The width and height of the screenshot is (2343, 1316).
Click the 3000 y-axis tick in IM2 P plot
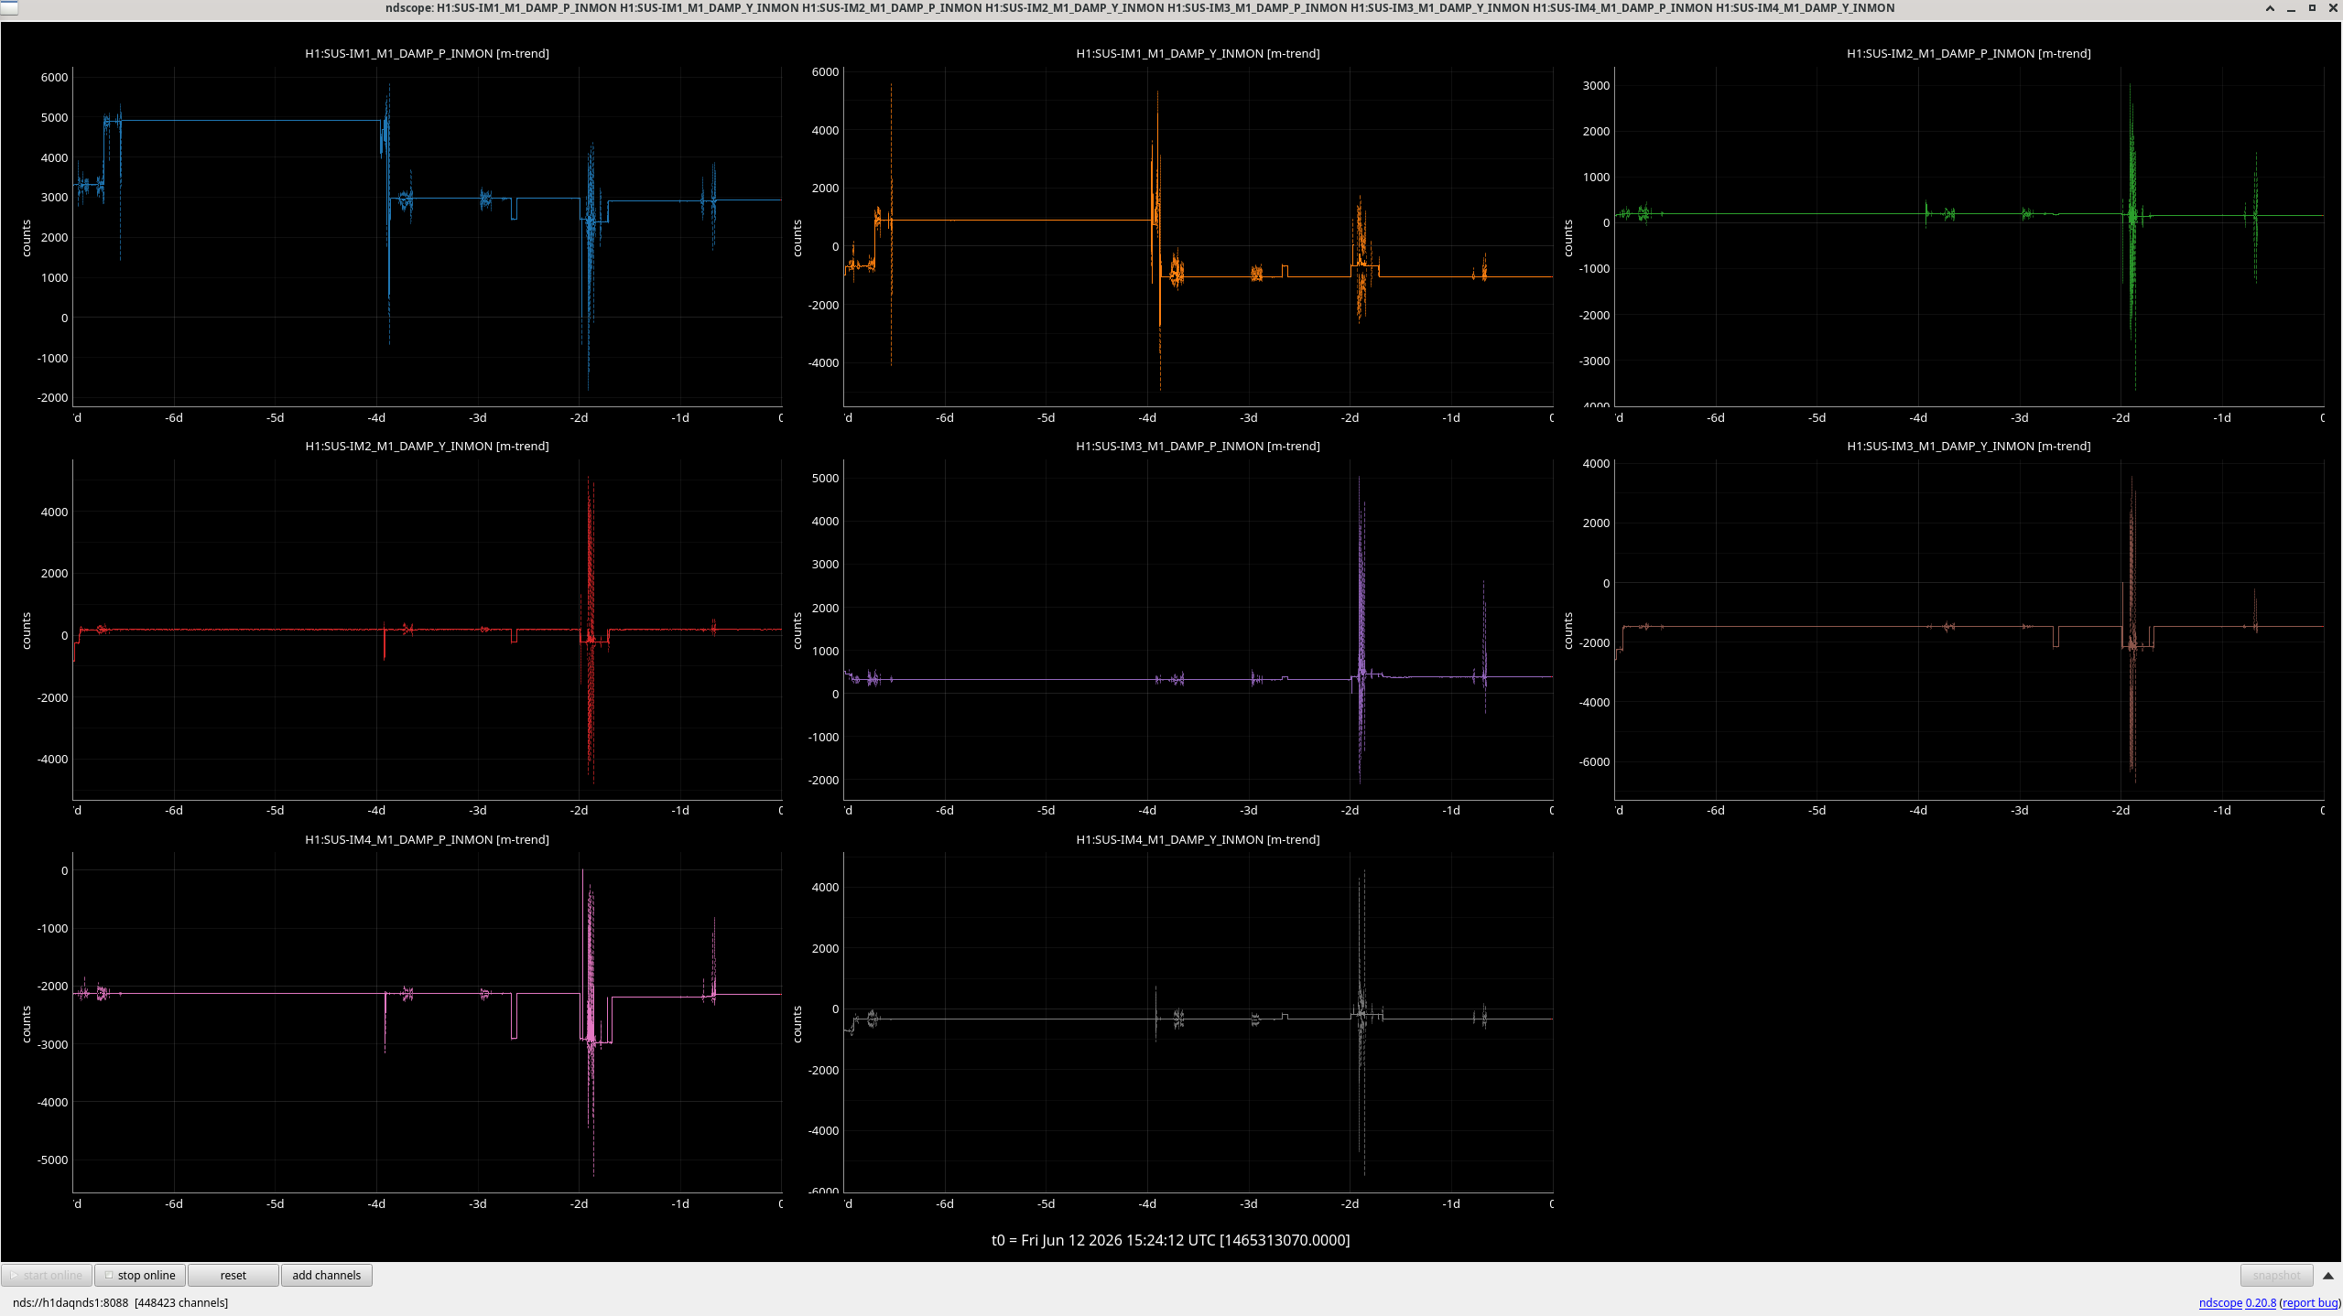[x=1596, y=86]
